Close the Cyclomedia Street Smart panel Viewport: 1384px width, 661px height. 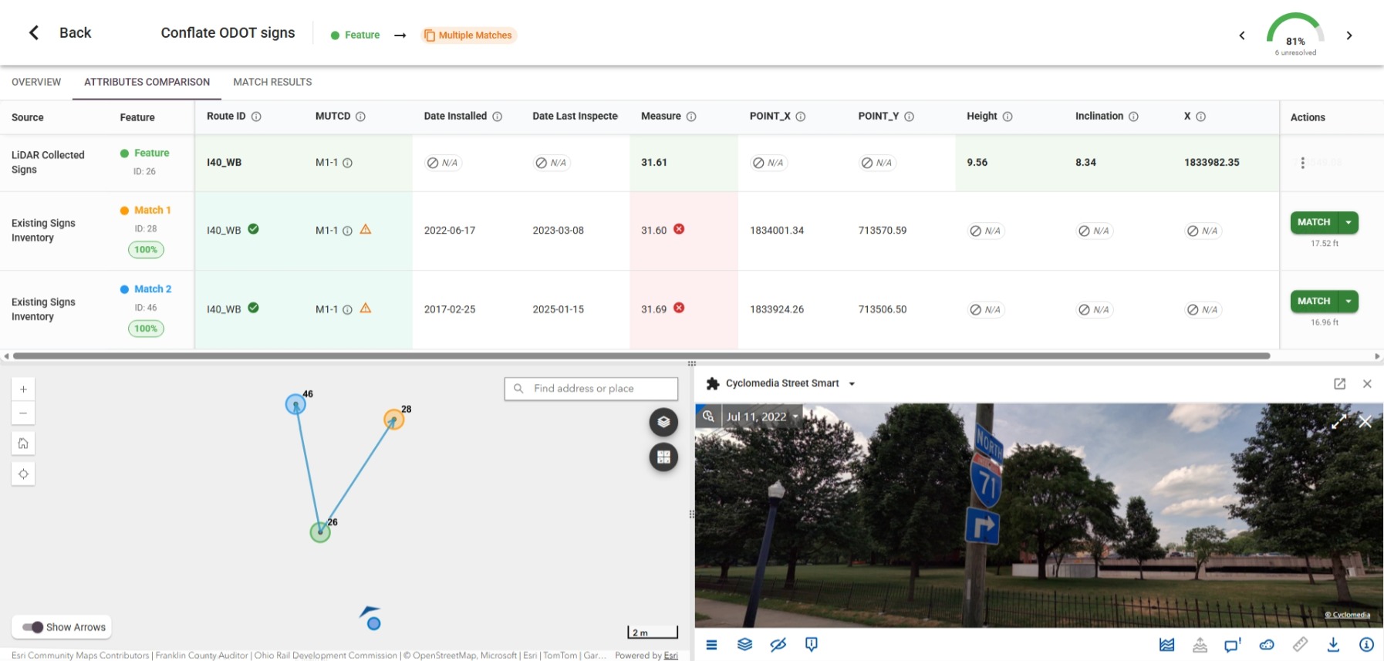(1367, 383)
